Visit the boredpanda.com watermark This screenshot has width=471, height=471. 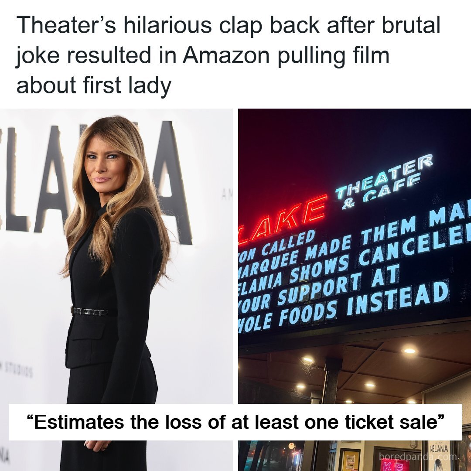point(418,457)
